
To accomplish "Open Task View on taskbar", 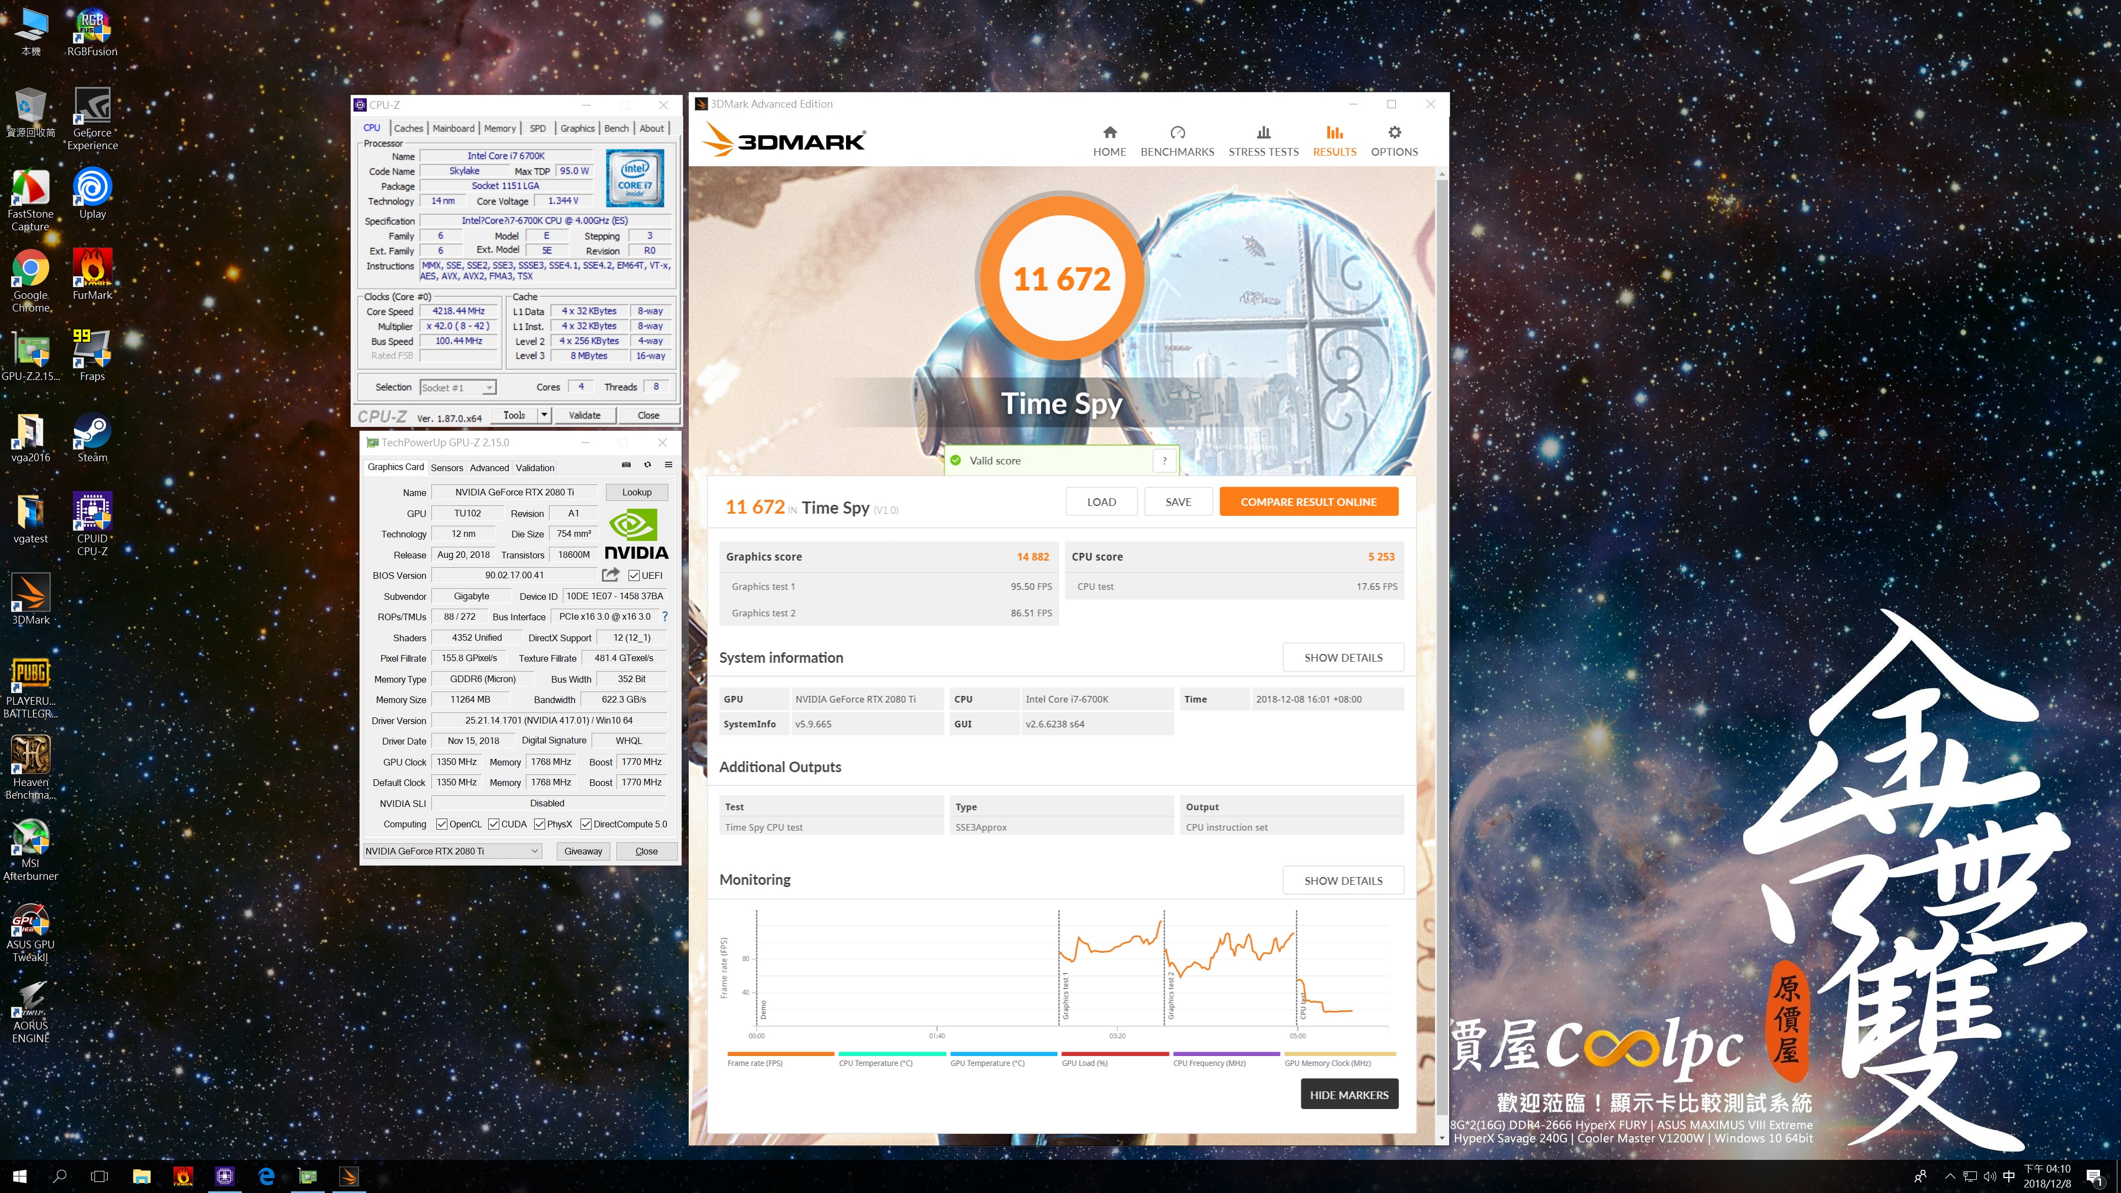I will coord(99,1176).
